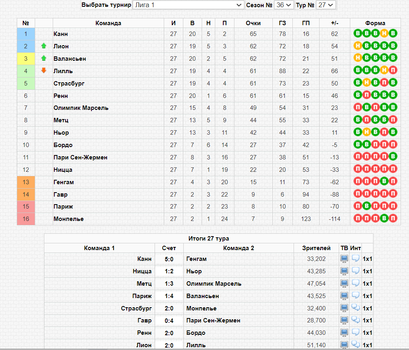
Task: Open round number dropdown showing 27
Action: click(x=326, y=5)
